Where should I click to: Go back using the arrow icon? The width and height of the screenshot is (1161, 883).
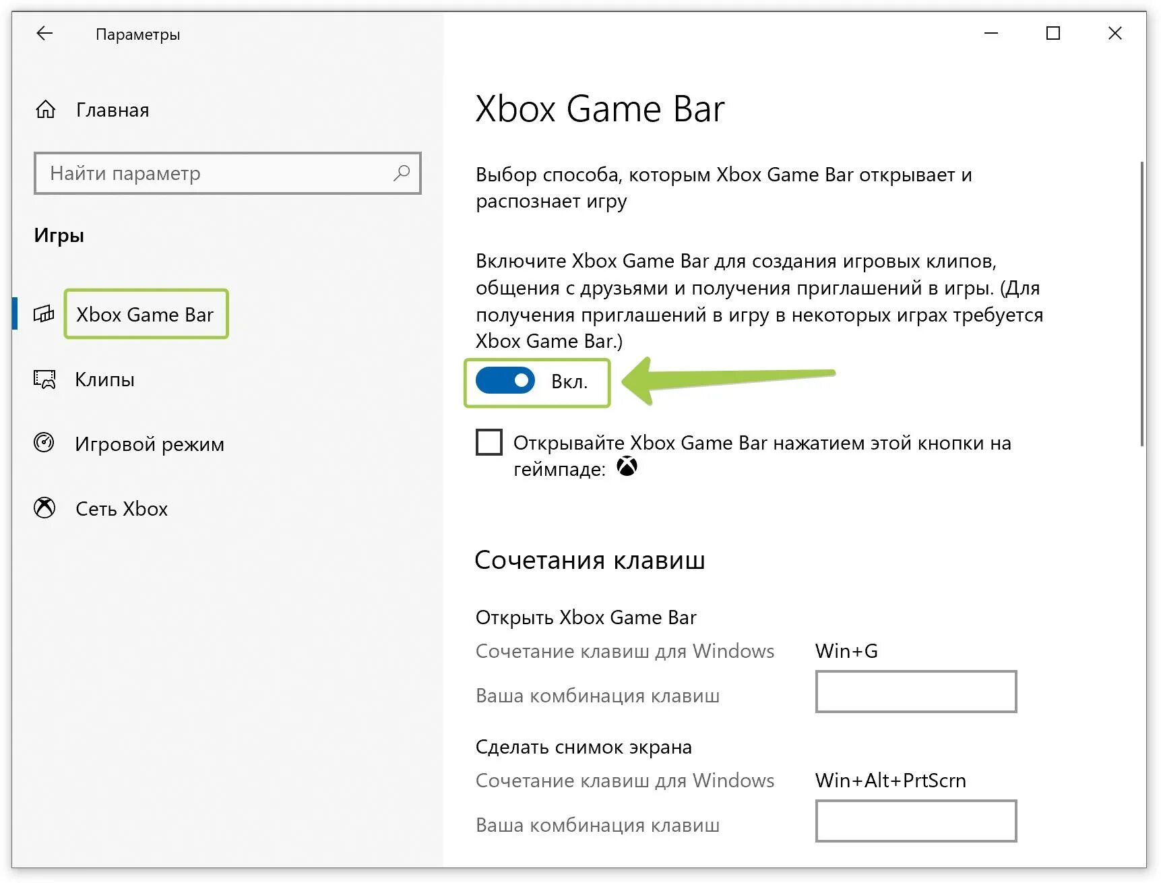click(x=44, y=33)
